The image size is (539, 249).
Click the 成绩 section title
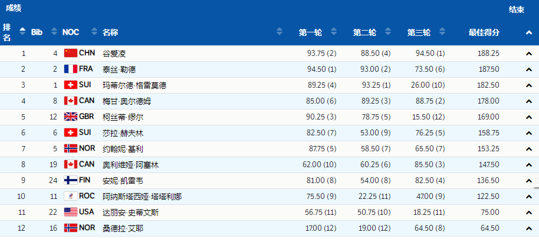[14, 8]
